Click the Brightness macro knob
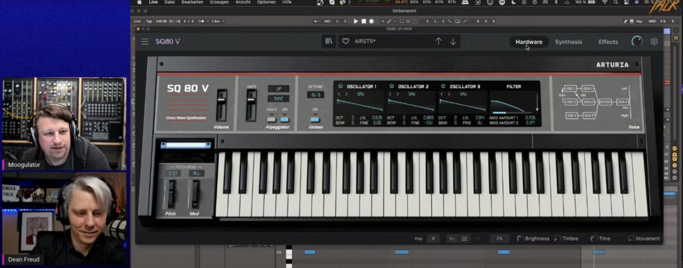 [x=520, y=239]
